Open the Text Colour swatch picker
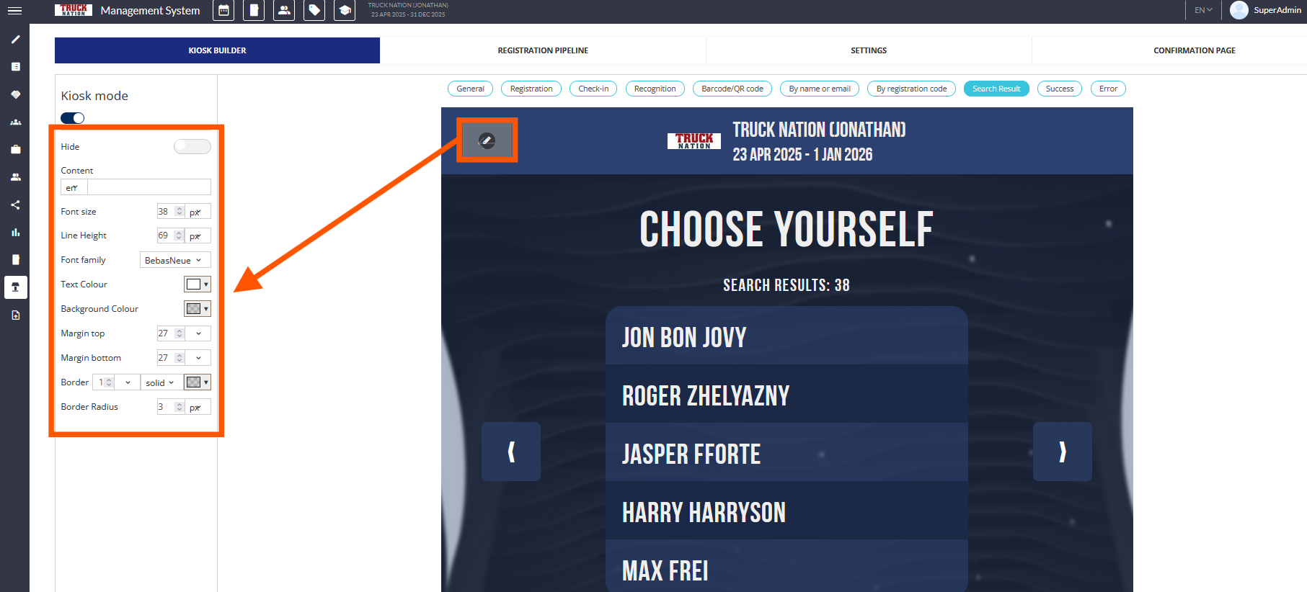The width and height of the screenshot is (1307, 592). [197, 284]
